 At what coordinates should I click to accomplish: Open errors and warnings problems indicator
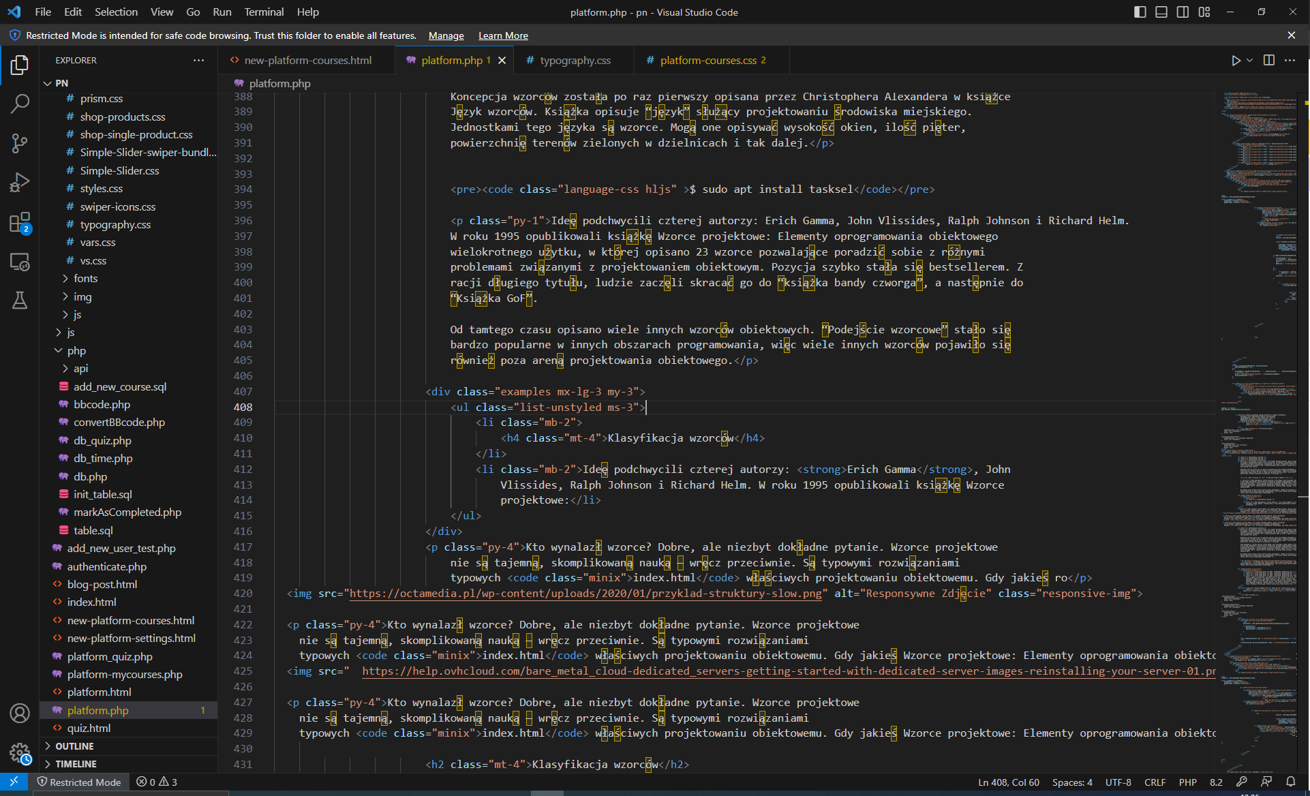click(x=157, y=782)
